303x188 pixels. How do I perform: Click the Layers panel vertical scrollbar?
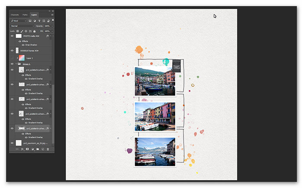tap(53, 114)
